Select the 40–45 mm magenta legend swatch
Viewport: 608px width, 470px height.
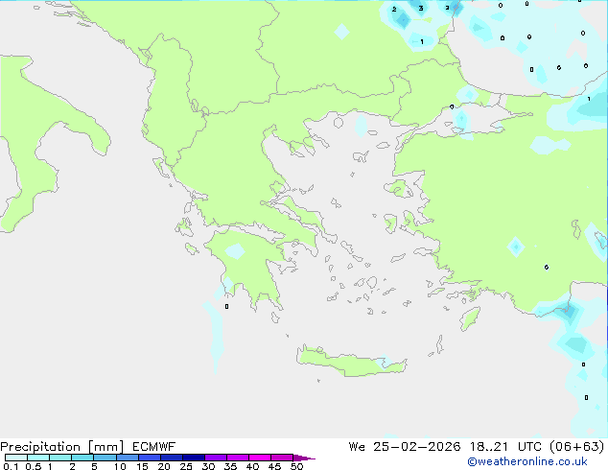(260, 458)
